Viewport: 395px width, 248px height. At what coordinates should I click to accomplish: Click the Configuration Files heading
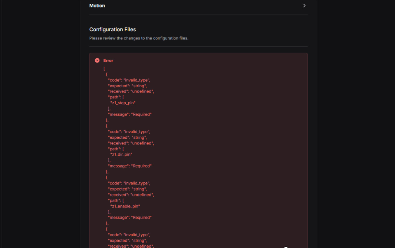pyautogui.click(x=112, y=29)
